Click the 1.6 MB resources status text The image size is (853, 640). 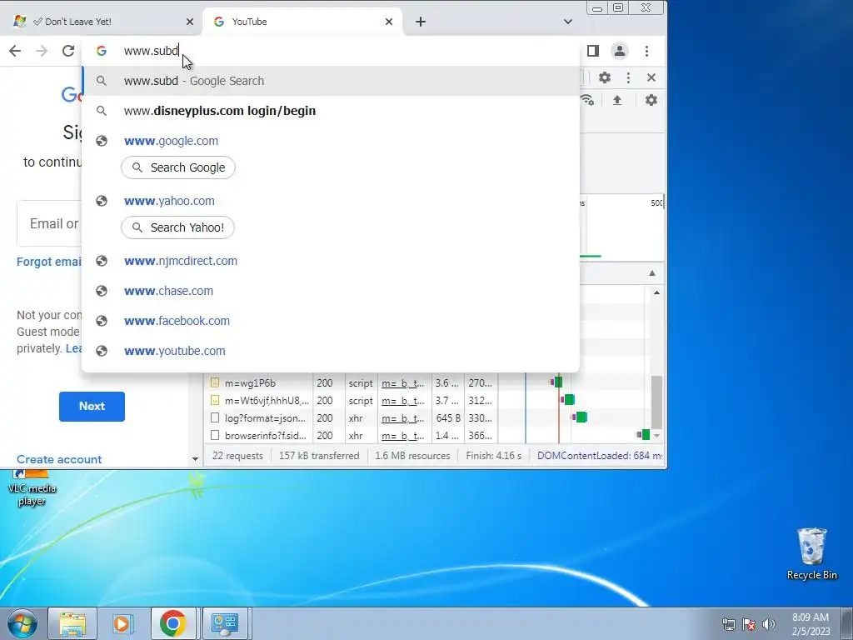tap(412, 456)
